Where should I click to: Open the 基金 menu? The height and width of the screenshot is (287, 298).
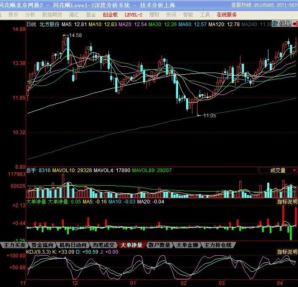click(x=91, y=15)
